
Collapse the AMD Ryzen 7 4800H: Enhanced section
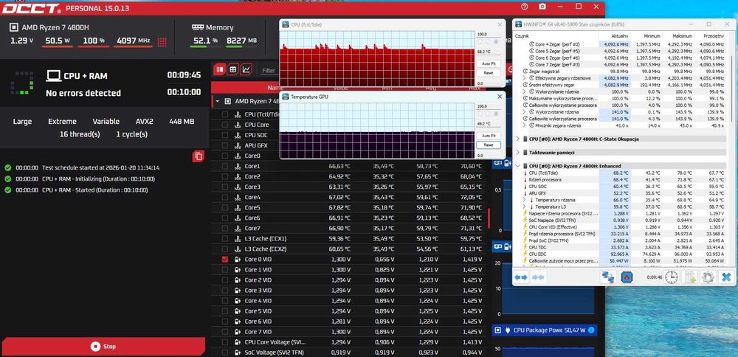pos(518,166)
